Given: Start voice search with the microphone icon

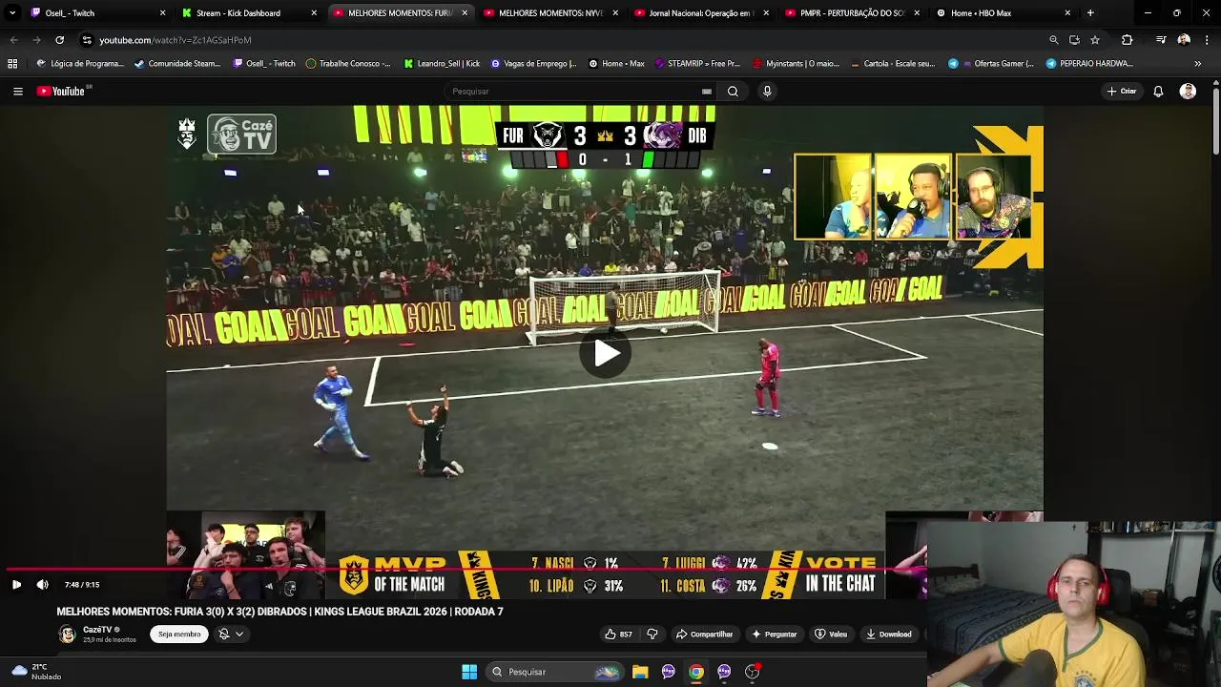Looking at the screenshot, I should click(x=767, y=92).
